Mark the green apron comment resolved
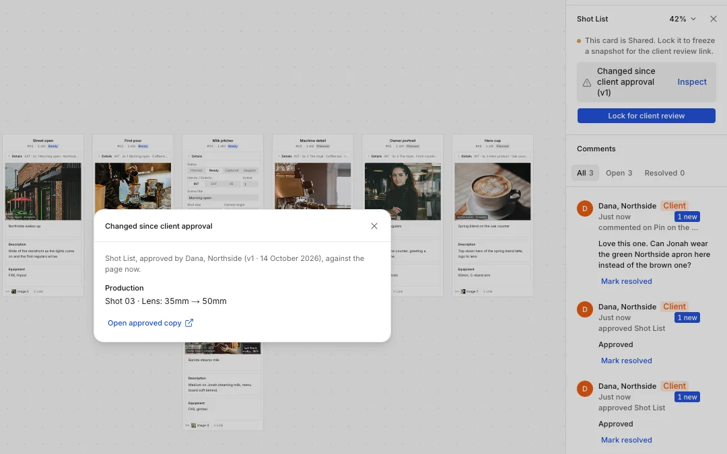The width and height of the screenshot is (727, 454). pos(627,281)
